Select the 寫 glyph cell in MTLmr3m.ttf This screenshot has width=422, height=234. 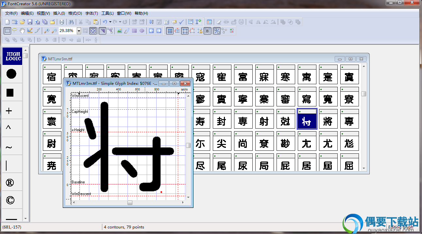pos(307,96)
